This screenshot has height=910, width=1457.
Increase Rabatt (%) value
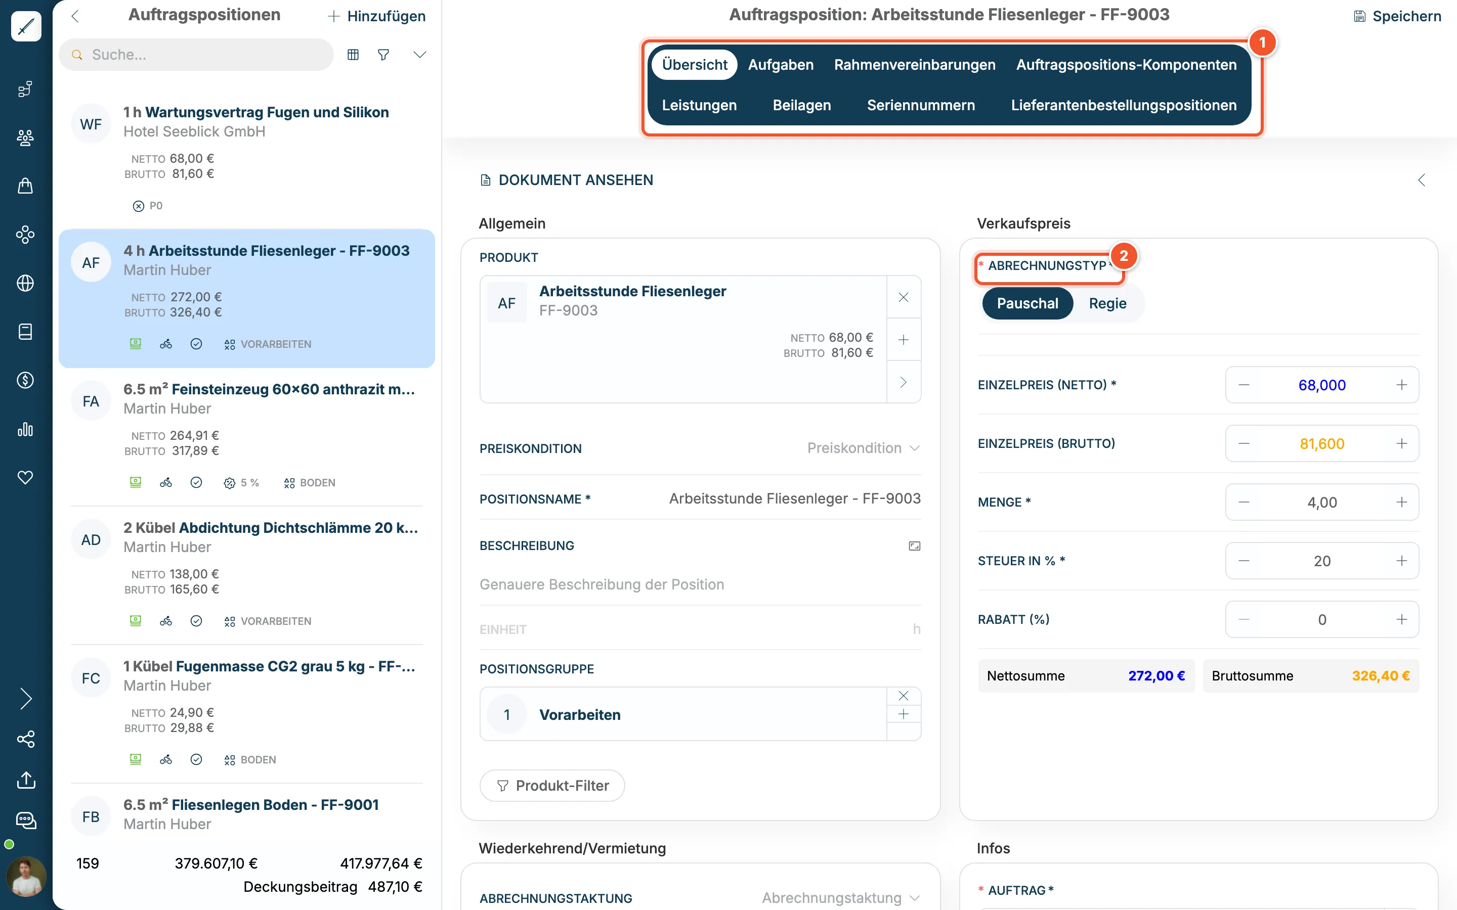(x=1402, y=619)
